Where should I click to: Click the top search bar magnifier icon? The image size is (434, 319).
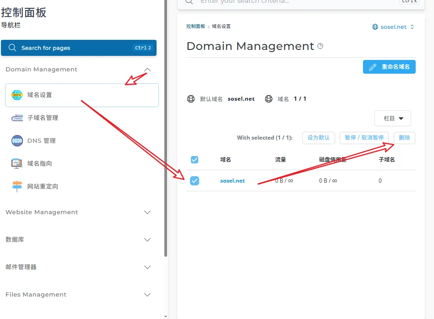[x=189, y=1]
